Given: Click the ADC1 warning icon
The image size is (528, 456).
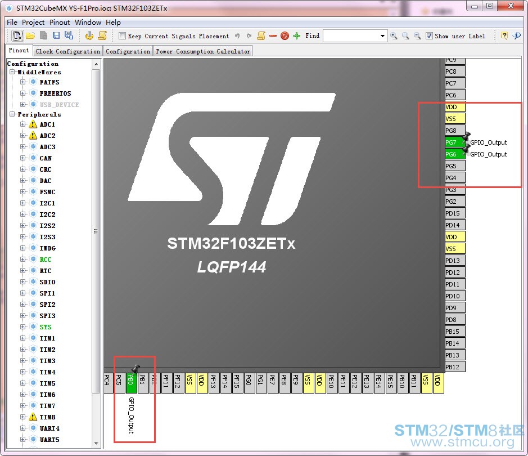Looking at the screenshot, I should click(33, 124).
